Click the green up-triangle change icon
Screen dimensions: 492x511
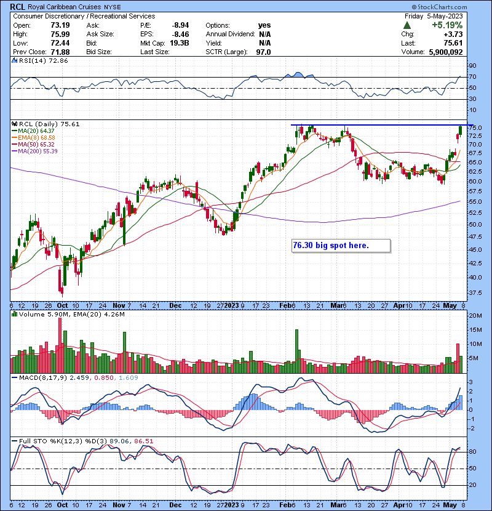[407, 25]
